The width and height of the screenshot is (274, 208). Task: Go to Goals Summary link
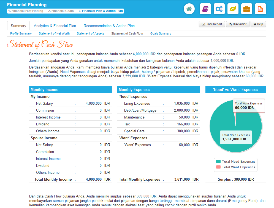point(161,33)
